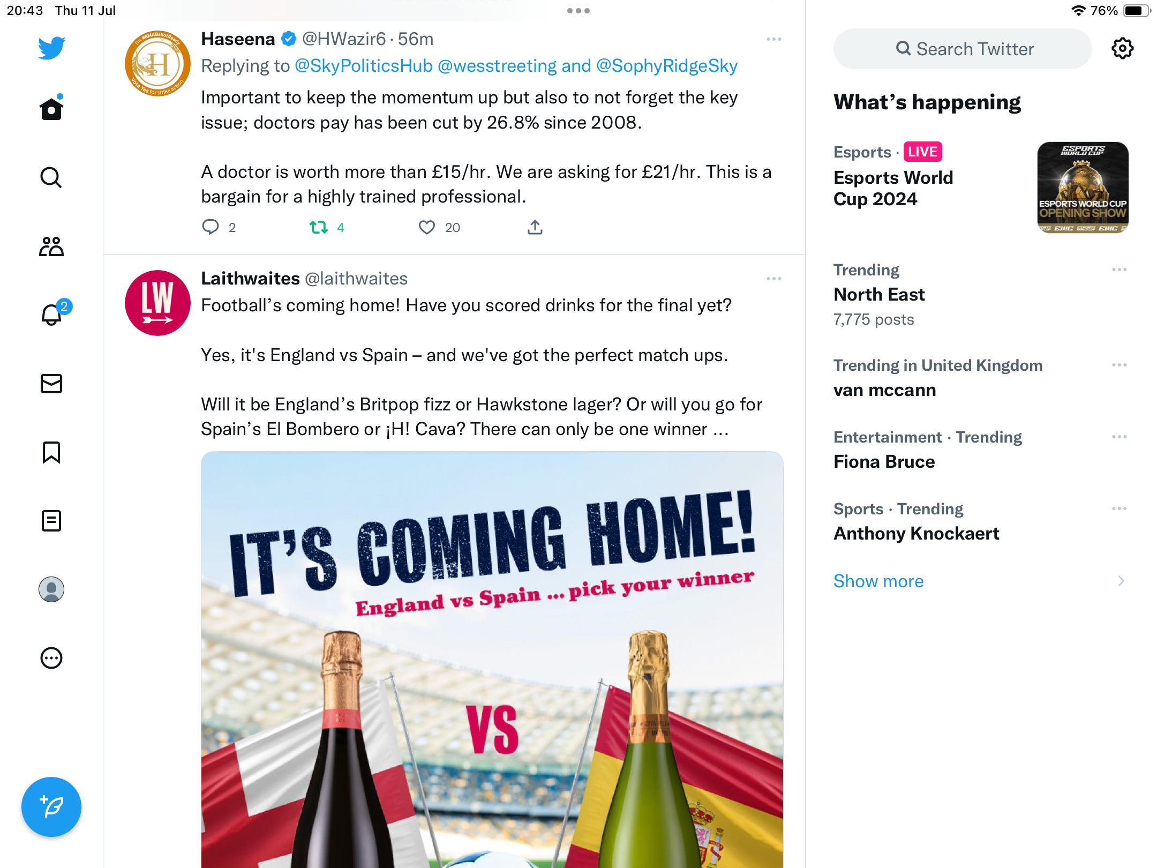Open options for North East trend
Viewport: 1157px width, 868px height.
[1119, 270]
